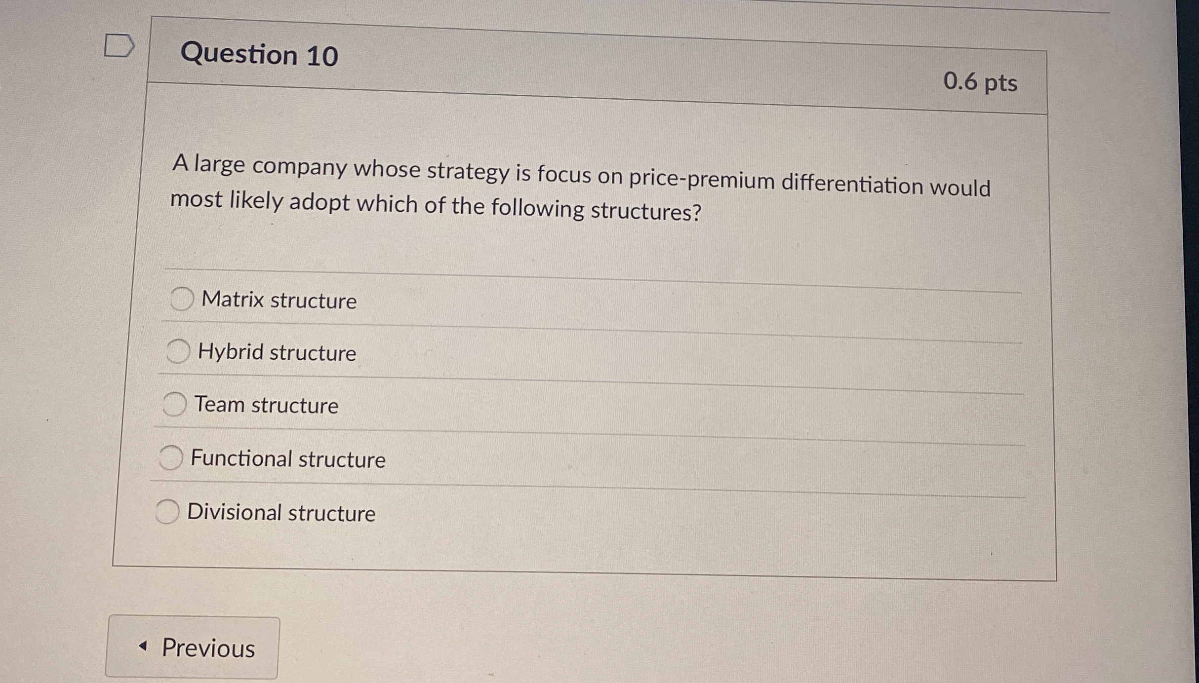
Task: Select the Team structure radio button
Action: [x=174, y=404]
